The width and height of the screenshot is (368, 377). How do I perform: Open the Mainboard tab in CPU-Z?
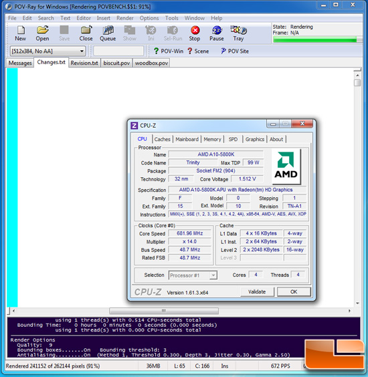click(187, 139)
